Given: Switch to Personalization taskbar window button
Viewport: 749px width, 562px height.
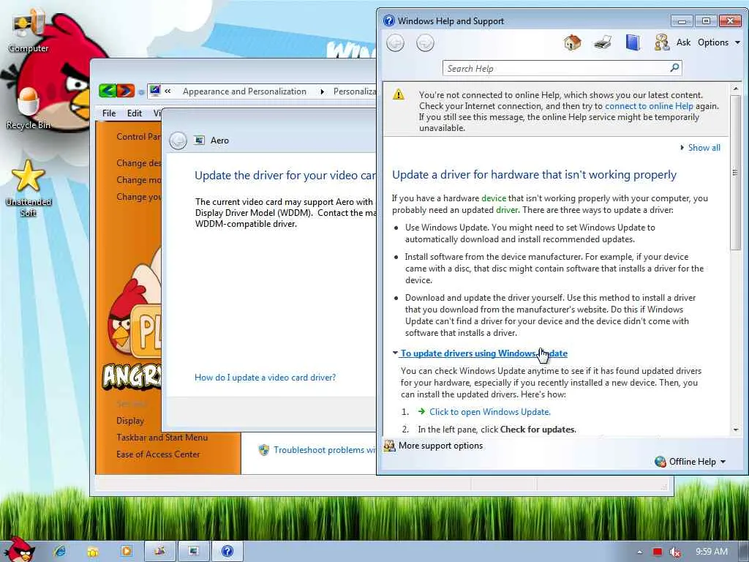Looking at the screenshot, I should (x=160, y=552).
